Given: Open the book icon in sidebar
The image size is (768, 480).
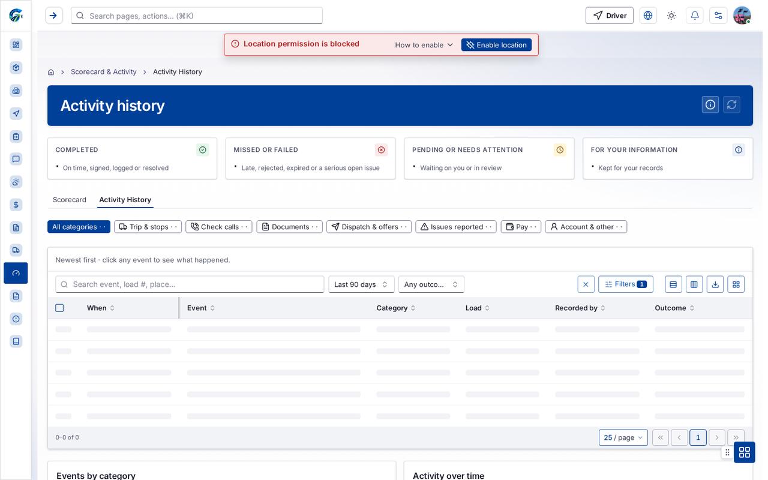Looking at the screenshot, I should [16, 341].
